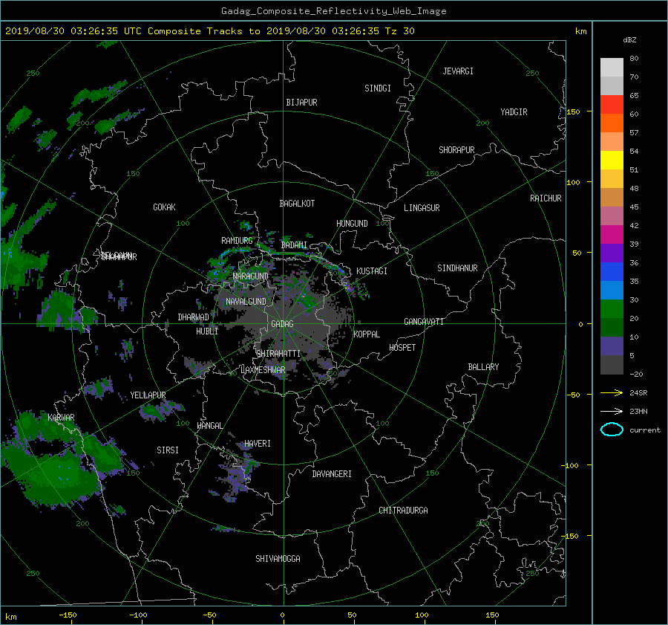Select the blue 35 dBZ color swatch
Screen dimensions: 668x625
(x=612, y=271)
